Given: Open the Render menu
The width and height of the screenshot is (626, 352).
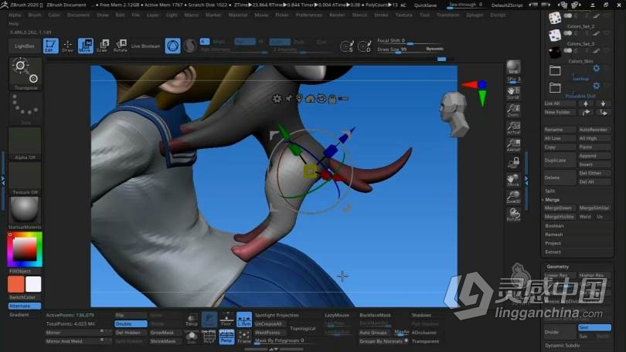Looking at the screenshot, I should point(338,15).
